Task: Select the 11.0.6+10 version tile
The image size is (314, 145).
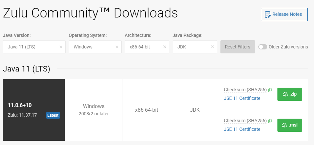Action: point(34,110)
